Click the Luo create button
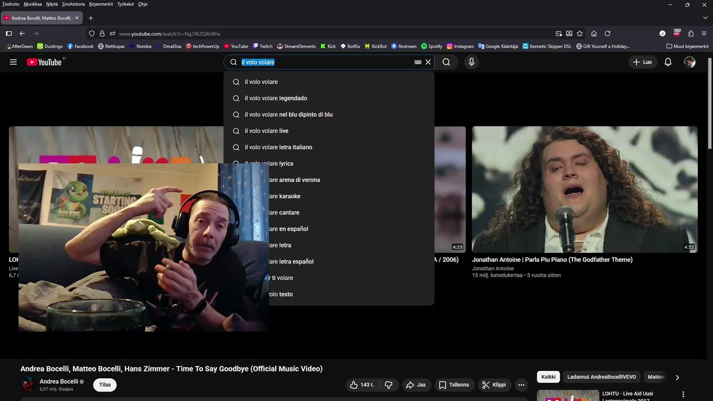 point(642,62)
